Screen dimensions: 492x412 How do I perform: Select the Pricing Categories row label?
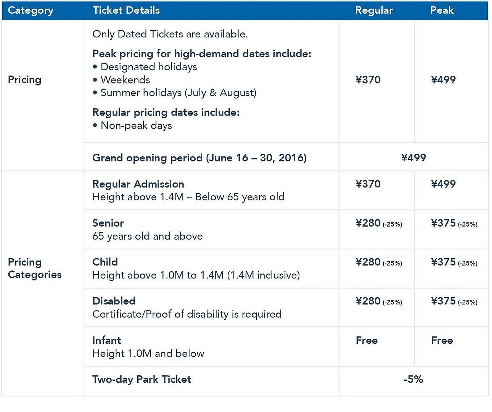point(34,268)
